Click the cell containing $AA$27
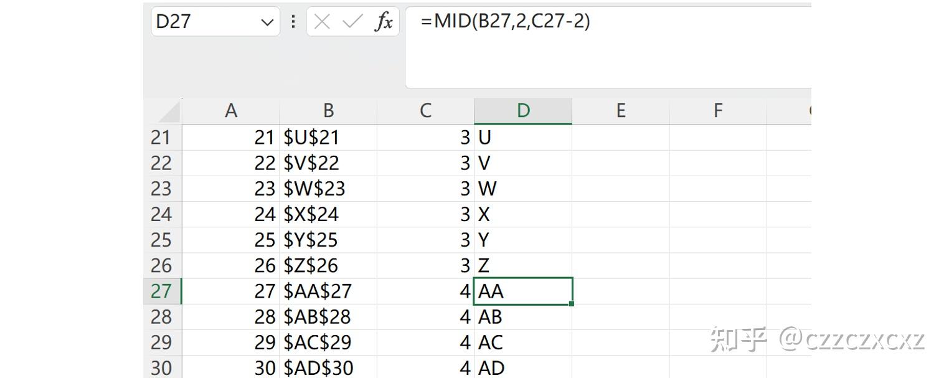 tap(328, 291)
